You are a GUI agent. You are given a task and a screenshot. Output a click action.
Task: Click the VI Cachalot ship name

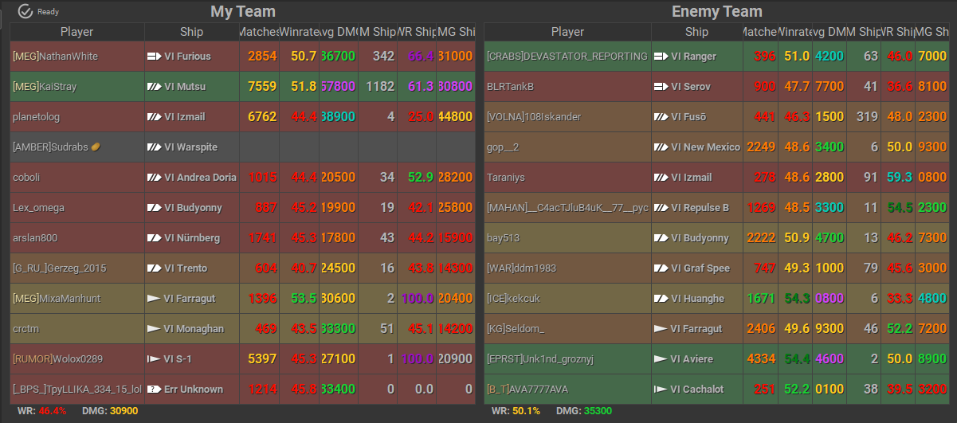coord(697,390)
